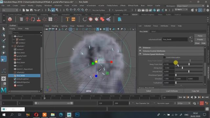The image size is (210, 118).
Task: Toggle loop playback icon near frame rate
Action: pos(194,103)
